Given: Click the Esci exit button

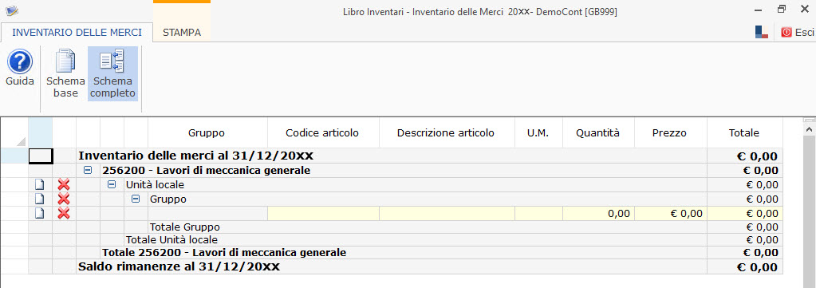Looking at the screenshot, I should coord(798,32).
